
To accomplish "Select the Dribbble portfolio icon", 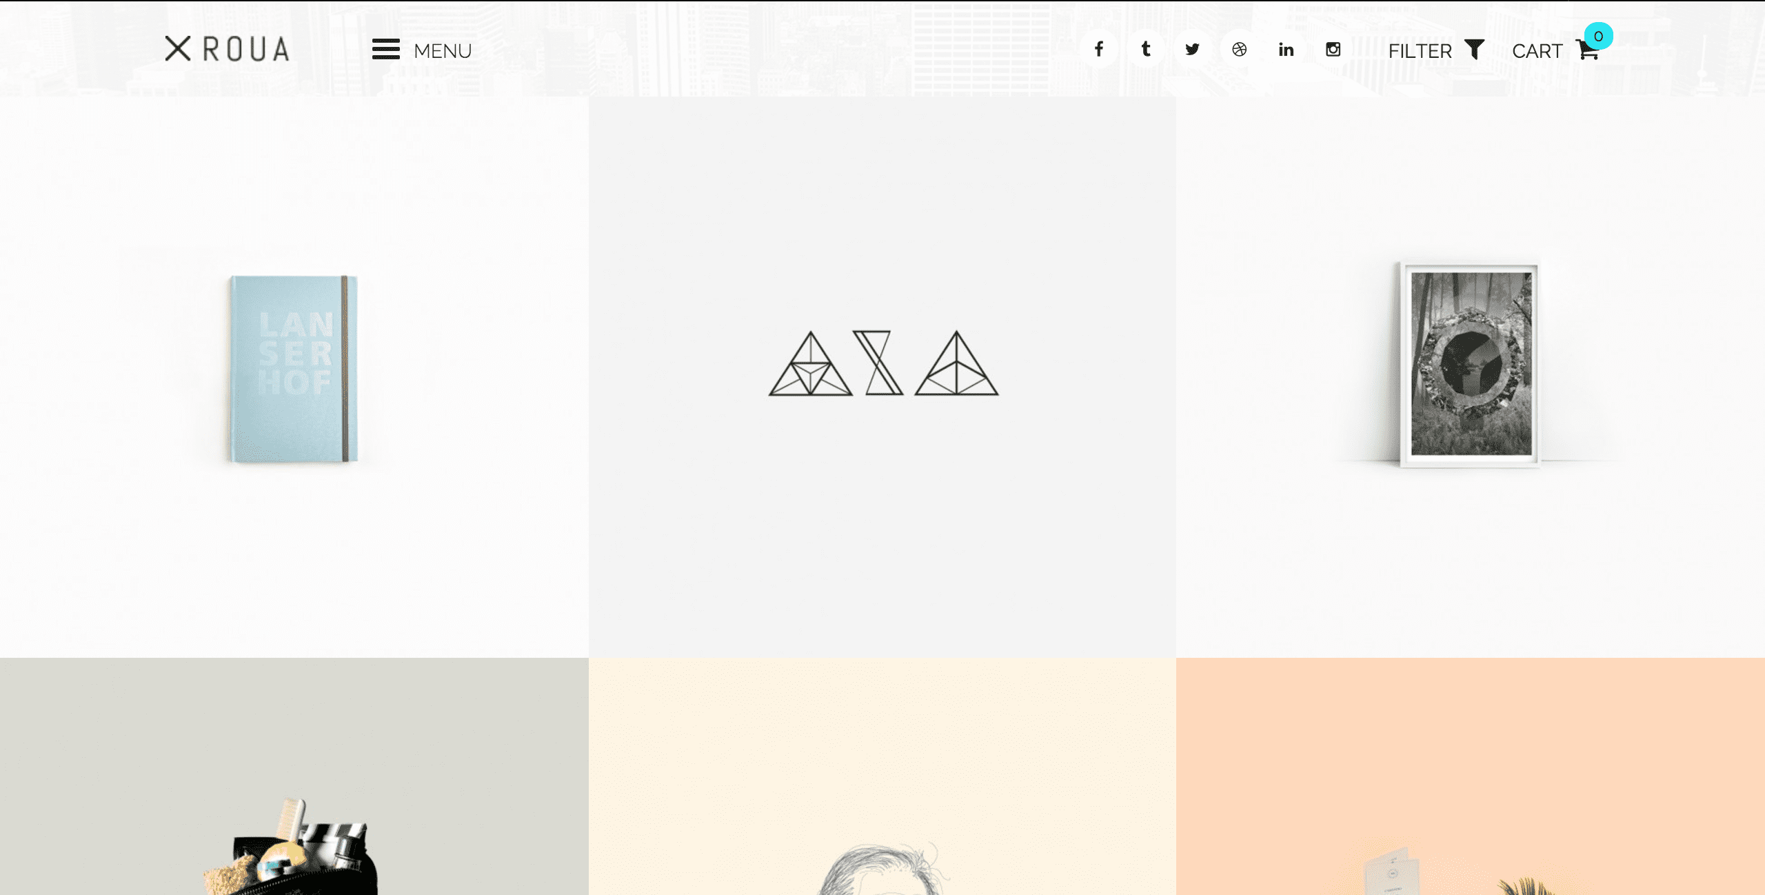I will click(x=1239, y=48).
